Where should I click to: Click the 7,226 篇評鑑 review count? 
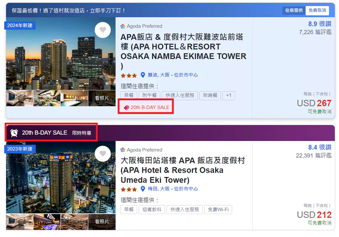[315, 32]
